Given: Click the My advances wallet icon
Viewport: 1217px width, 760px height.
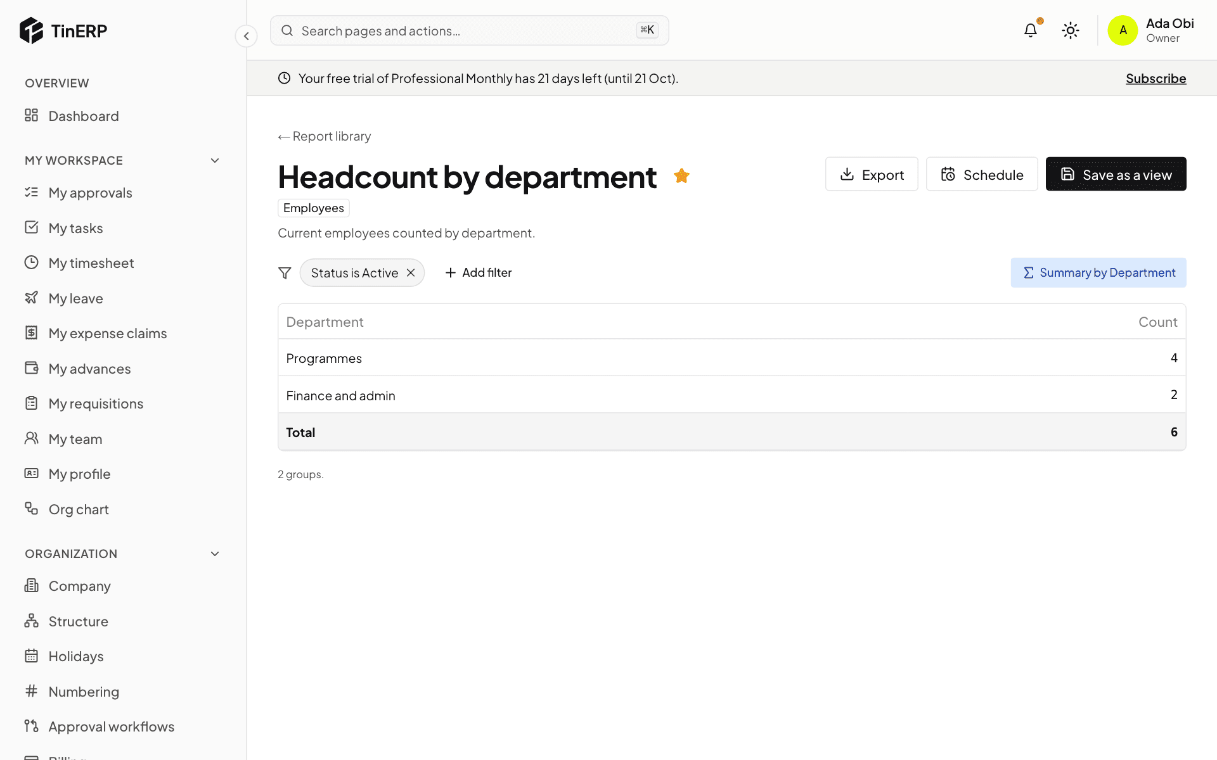Looking at the screenshot, I should pyautogui.click(x=31, y=368).
